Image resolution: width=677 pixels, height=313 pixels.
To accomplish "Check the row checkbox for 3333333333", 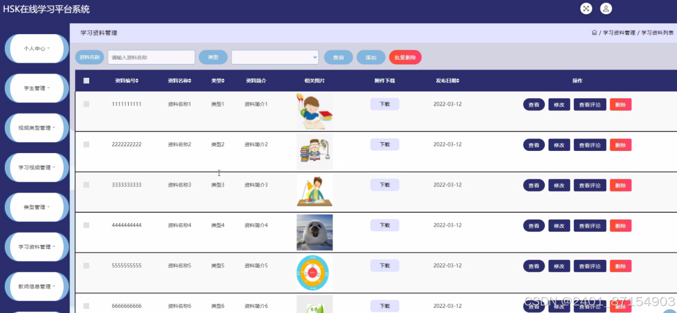I will tap(87, 185).
